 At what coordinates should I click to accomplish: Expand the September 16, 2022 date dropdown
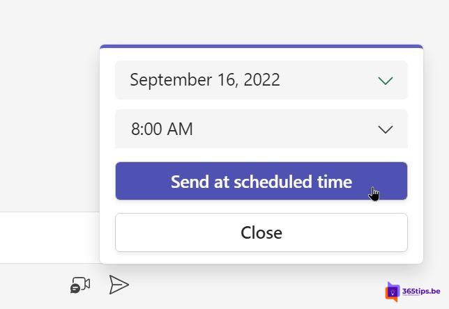point(261,80)
